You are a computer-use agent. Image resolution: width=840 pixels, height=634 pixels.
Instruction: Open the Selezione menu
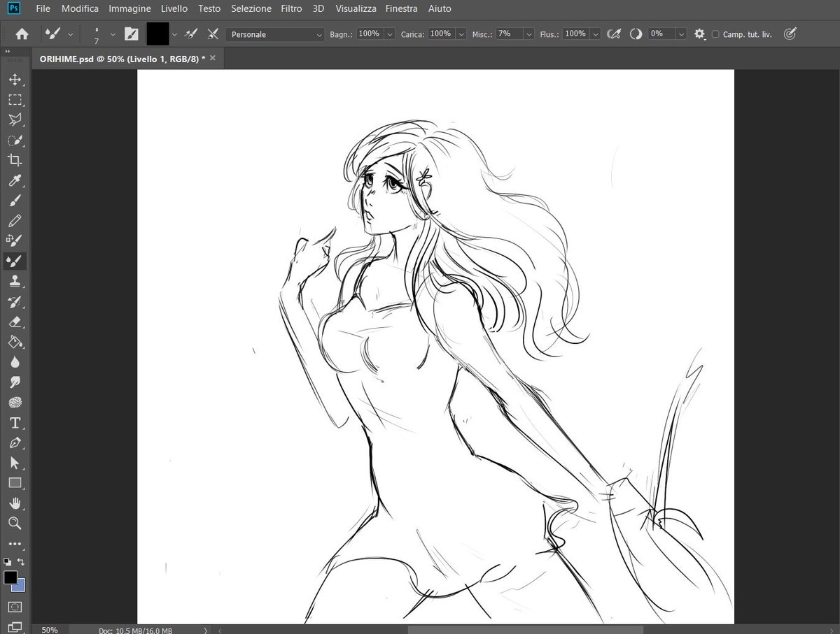tap(251, 9)
